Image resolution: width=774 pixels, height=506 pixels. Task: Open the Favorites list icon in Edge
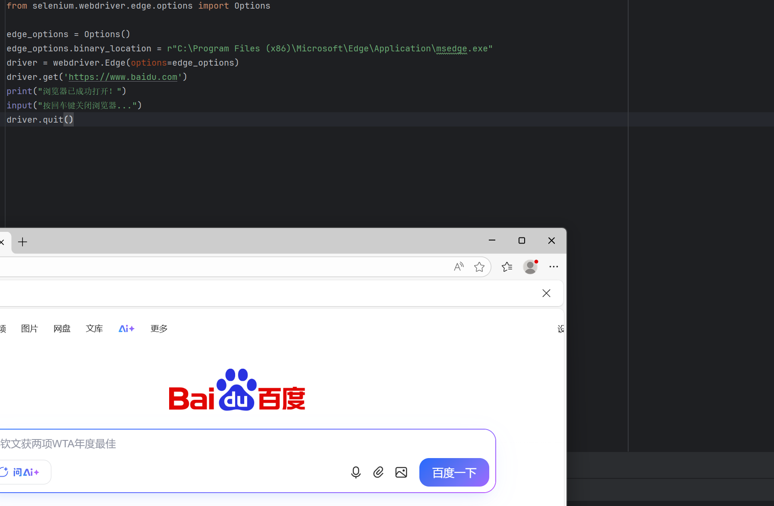coord(507,267)
